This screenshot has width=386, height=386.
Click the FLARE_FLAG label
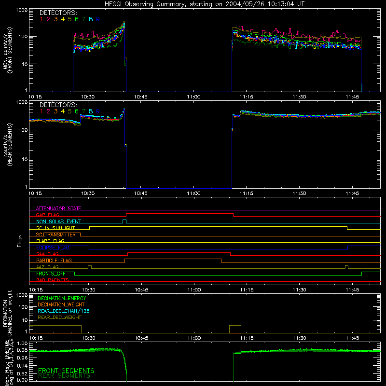[50, 241]
